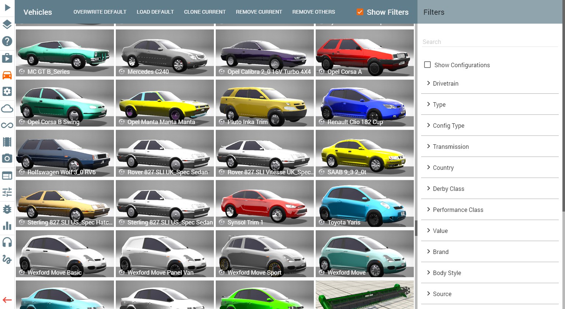Expand the Config Type filter
This screenshot has width=565, height=309.
[490, 126]
